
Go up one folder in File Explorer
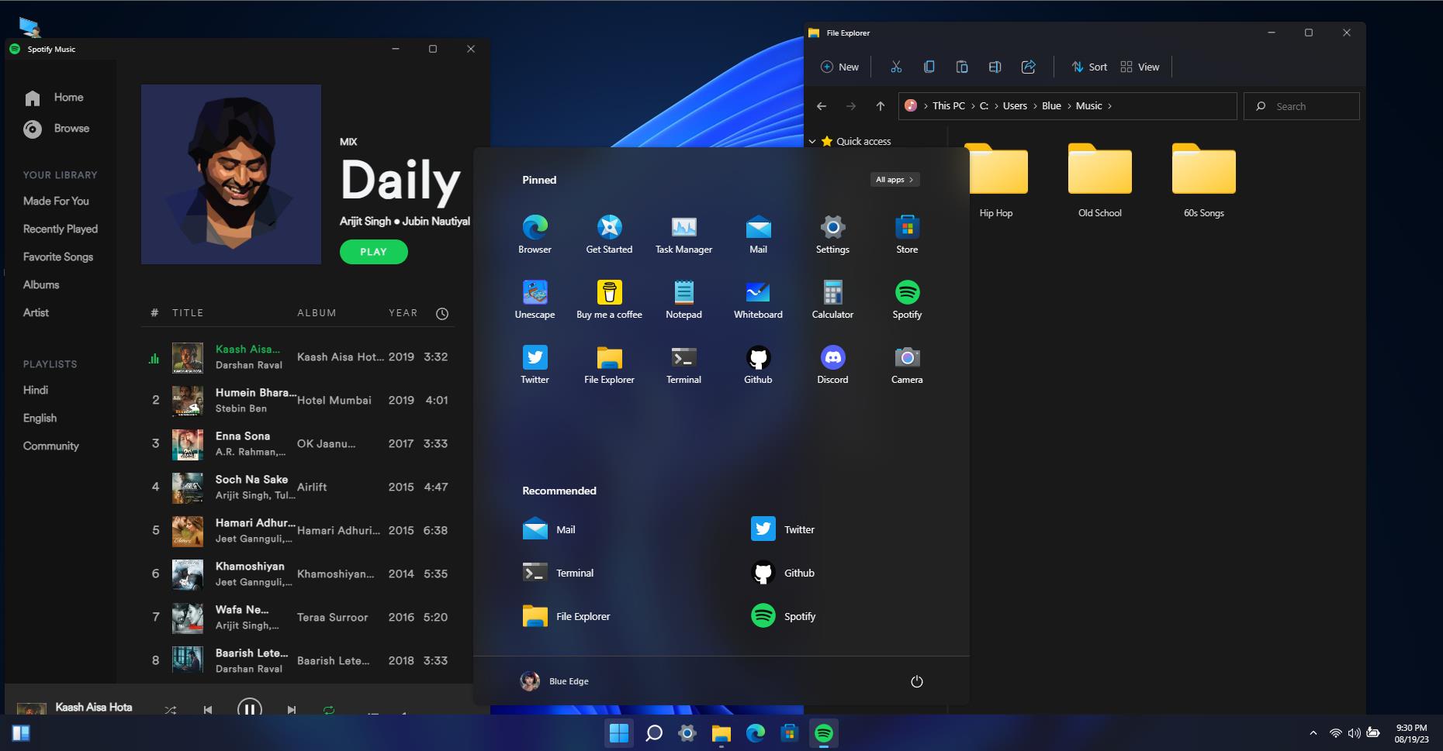tap(880, 106)
